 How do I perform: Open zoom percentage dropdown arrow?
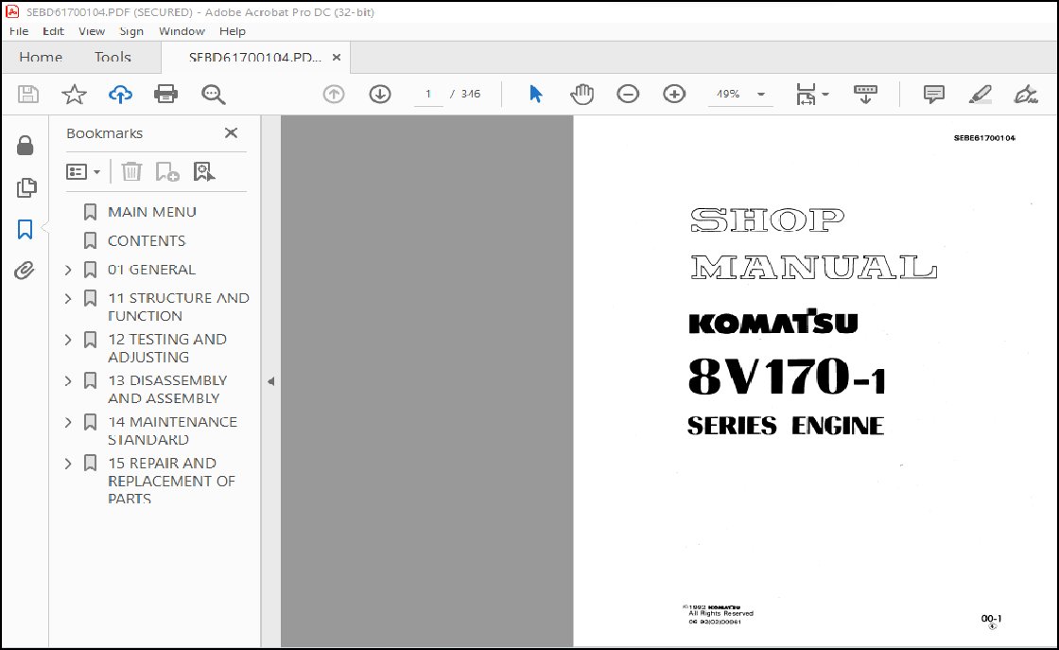pyautogui.click(x=761, y=94)
